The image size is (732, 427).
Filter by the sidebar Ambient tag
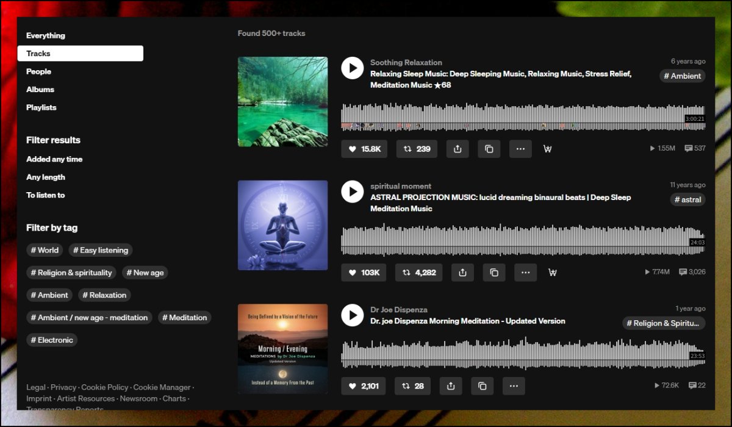[x=49, y=295]
